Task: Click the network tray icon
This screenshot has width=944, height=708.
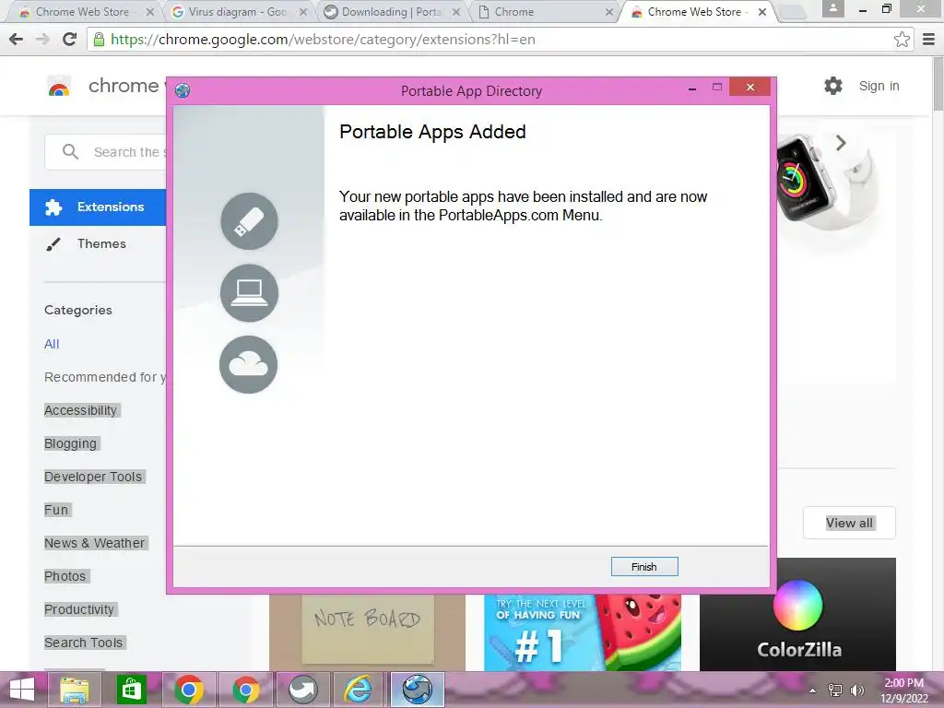Action: 835,690
